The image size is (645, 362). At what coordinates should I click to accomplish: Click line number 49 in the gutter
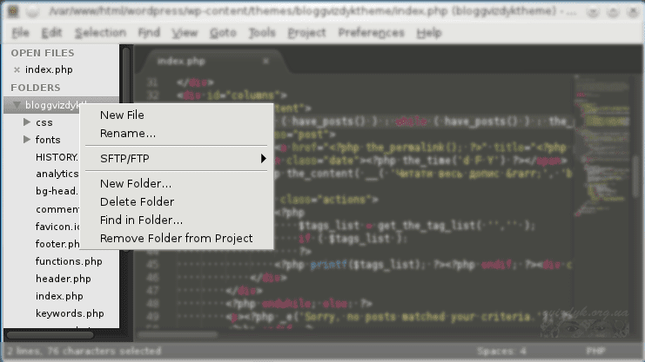[152, 317]
